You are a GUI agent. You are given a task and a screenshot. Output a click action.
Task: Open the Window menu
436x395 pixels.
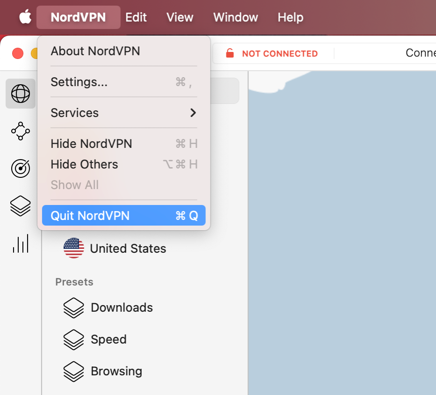pos(235,17)
